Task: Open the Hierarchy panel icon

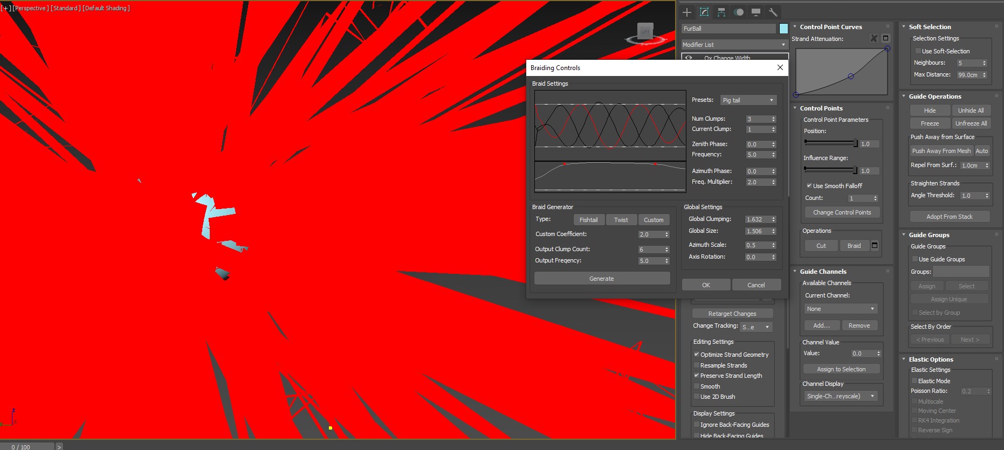Action: coord(721,12)
